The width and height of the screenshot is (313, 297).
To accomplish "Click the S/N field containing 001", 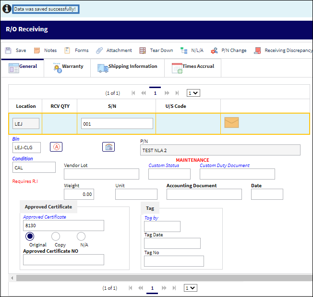I will (x=117, y=124).
